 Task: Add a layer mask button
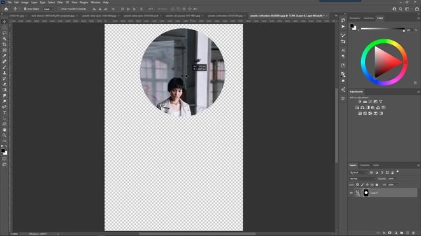pos(390,233)
